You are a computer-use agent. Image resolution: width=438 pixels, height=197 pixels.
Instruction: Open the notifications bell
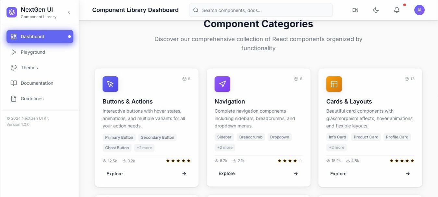click(396, 10)
